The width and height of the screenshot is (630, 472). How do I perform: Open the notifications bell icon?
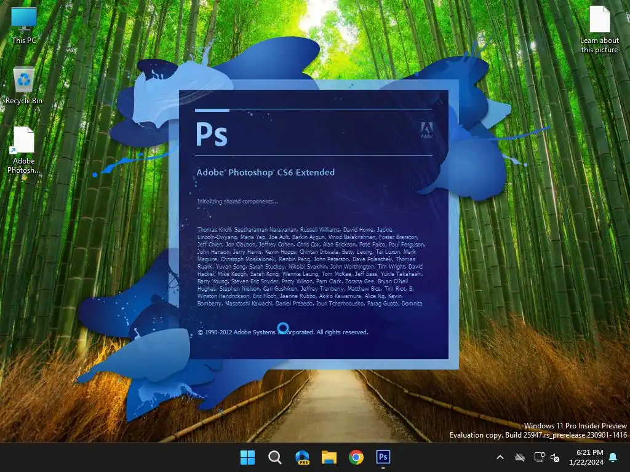(x=613, y=457)
